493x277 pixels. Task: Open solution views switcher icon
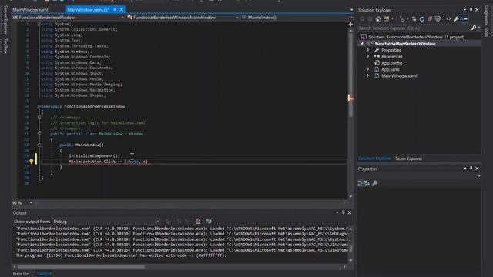[x=387, y=19]
